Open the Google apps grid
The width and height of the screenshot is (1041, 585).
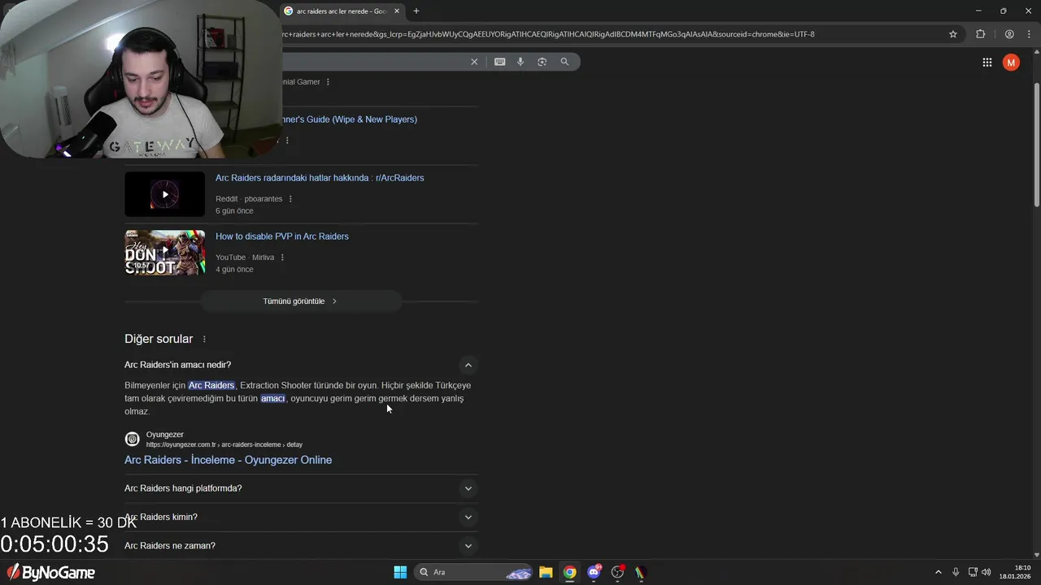coord(987,63)
